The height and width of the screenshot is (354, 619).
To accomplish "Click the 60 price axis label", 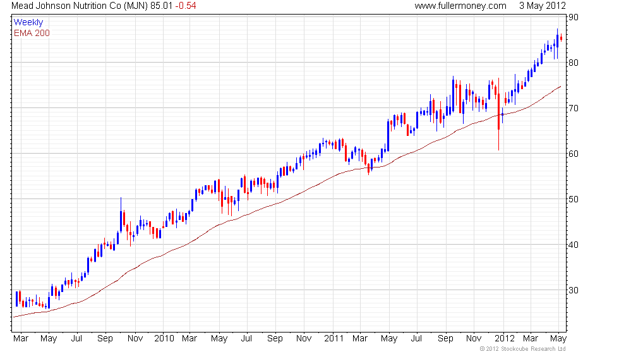I will click(x=574, y=154).
